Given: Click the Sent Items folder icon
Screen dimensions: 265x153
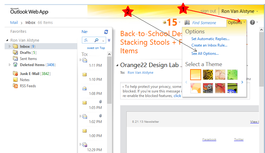Looking at the screenshot, I should click(15, 58).
